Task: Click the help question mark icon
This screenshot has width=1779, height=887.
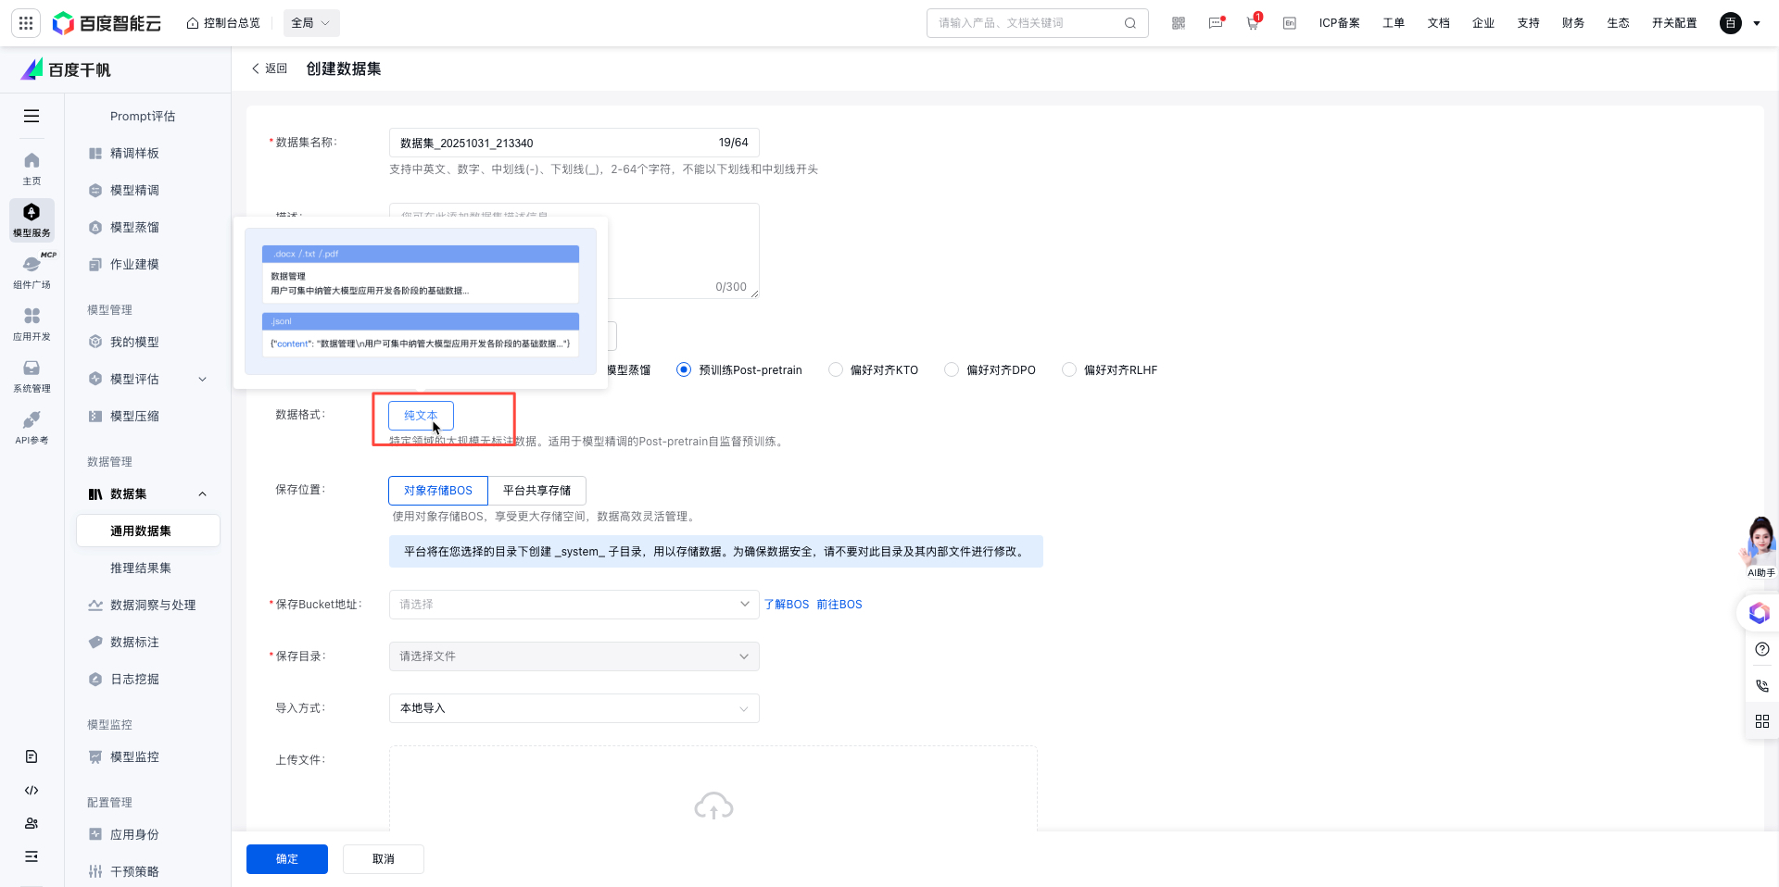Action: [x=1761, y=649]
